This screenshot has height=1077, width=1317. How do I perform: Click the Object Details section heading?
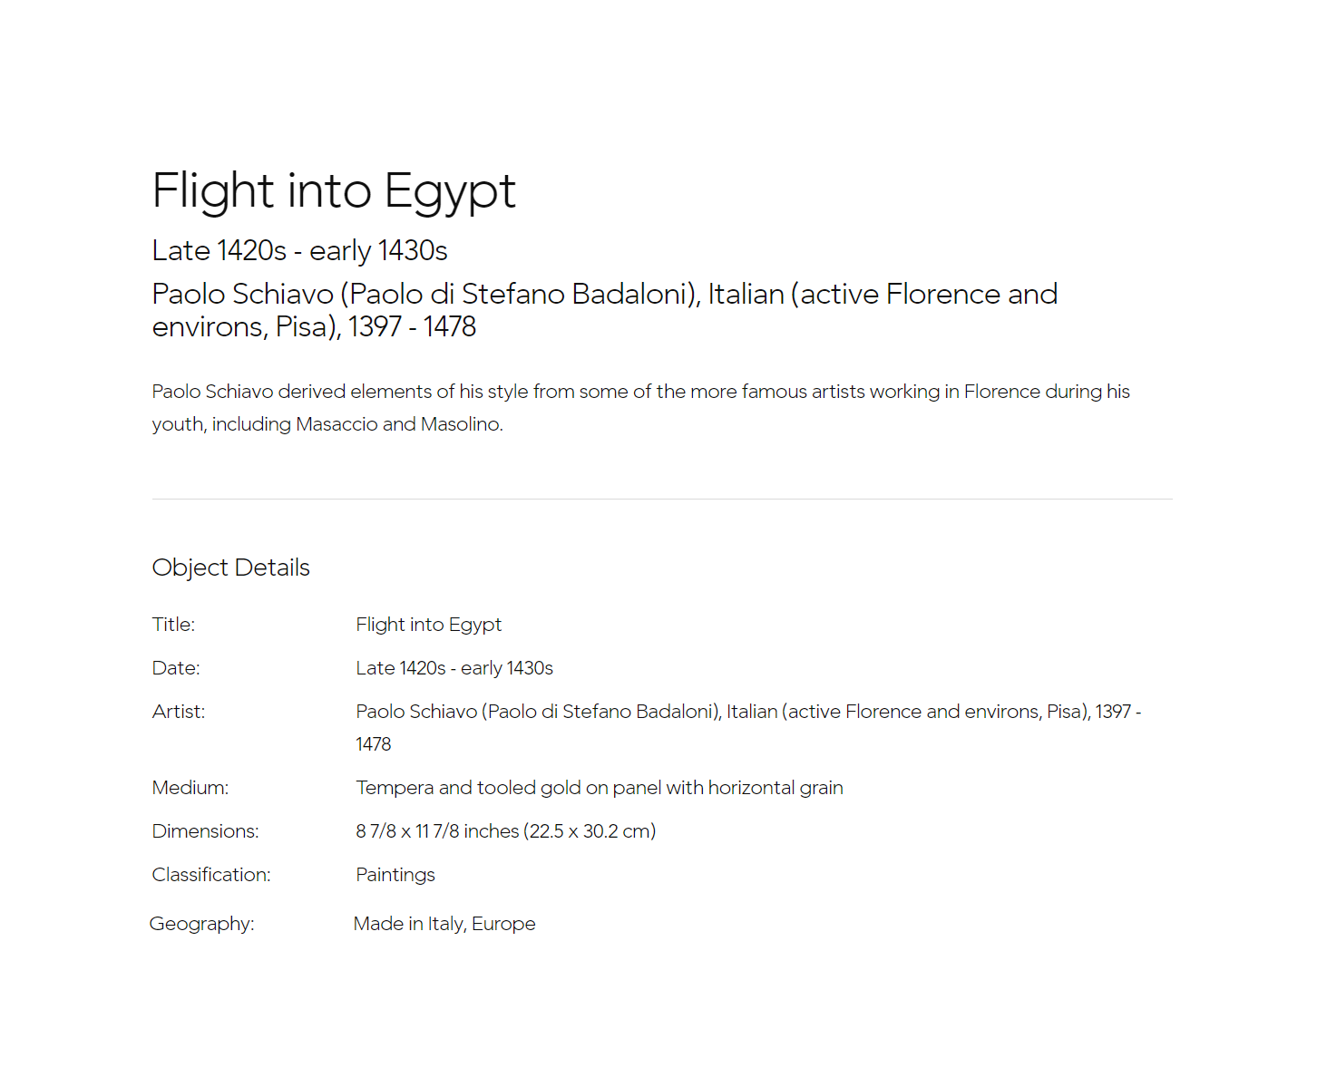(231, 568)
